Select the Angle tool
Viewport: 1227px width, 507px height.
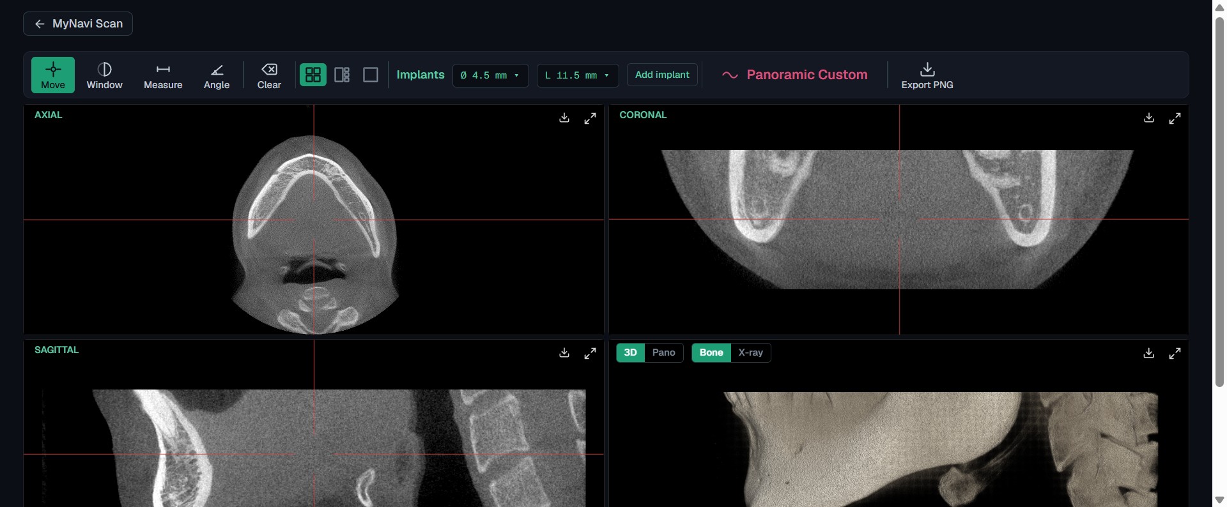click(217, 75)
